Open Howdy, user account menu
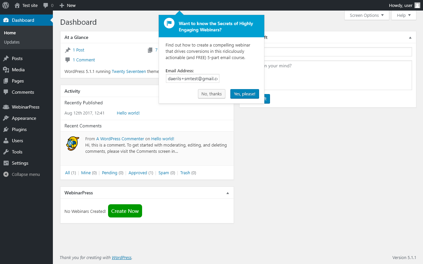This screenshot has width=423, height=264. [x=404, y=5]
